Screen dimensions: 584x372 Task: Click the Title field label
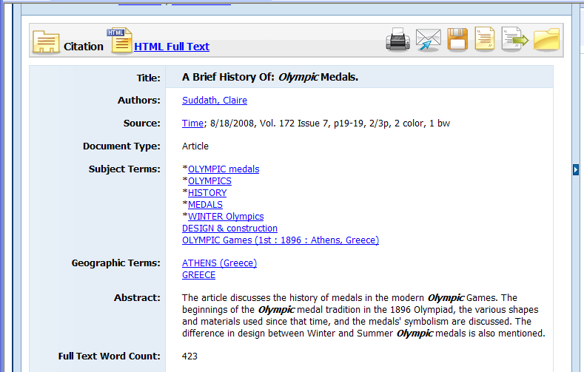(x=148, y=78)
